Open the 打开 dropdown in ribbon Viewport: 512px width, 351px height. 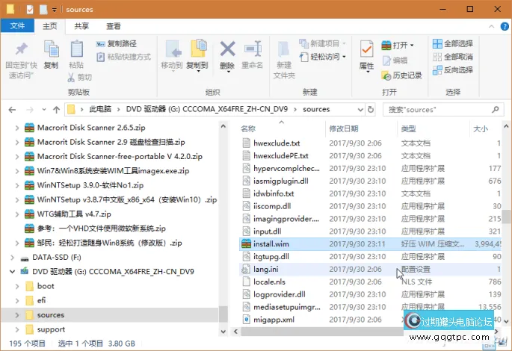pyautogui.click(x=412, y=46)
